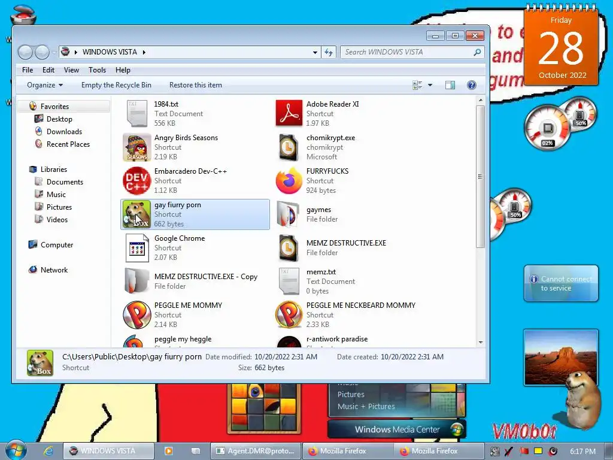
Task: Select the chomikrypt.exe file icon
Action: (289, 147)
